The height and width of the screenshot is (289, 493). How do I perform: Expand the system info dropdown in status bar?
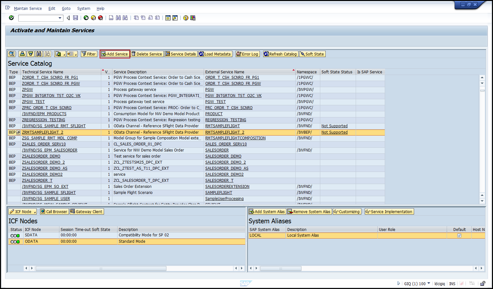pos(429,283)
